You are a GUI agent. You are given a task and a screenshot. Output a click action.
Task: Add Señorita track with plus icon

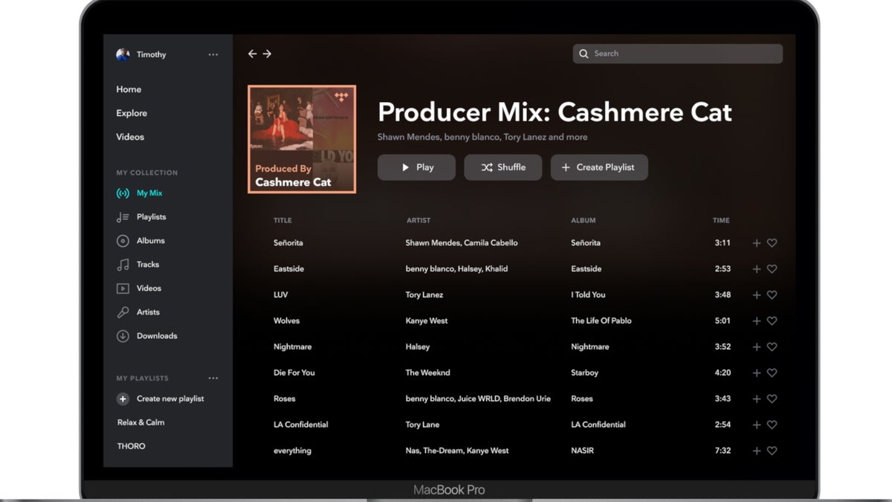click(757, 242)
